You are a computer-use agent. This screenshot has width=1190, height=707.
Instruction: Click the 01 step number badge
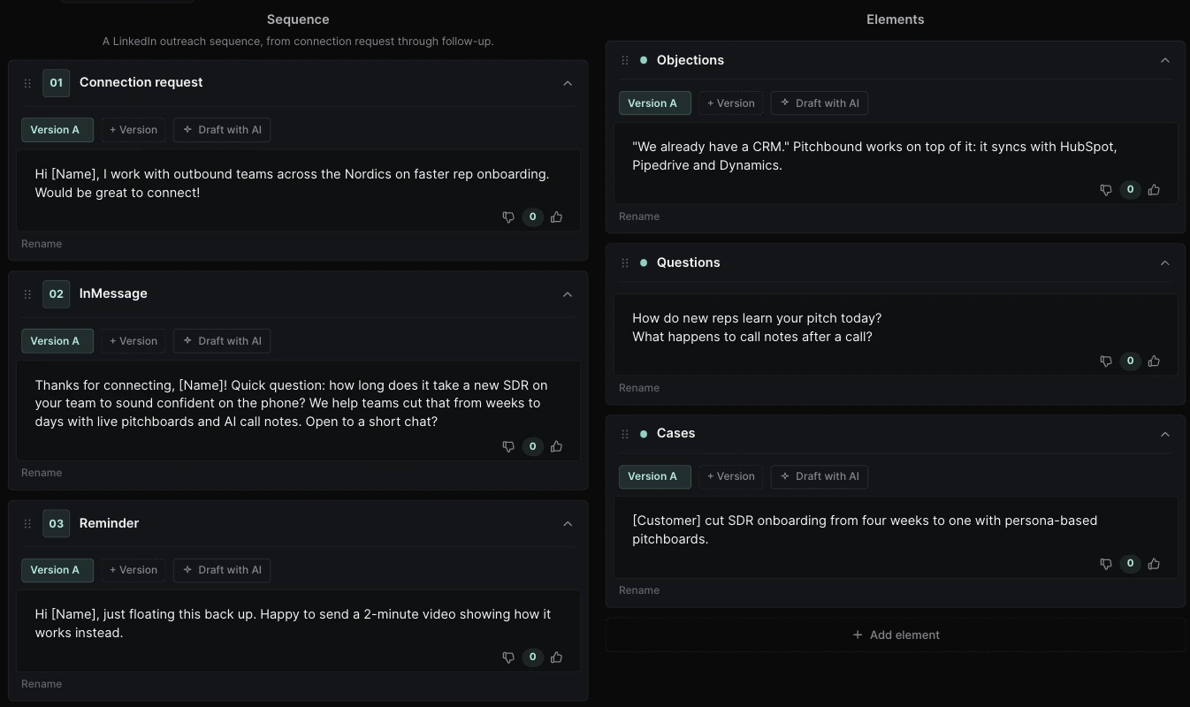click(57, 83)
